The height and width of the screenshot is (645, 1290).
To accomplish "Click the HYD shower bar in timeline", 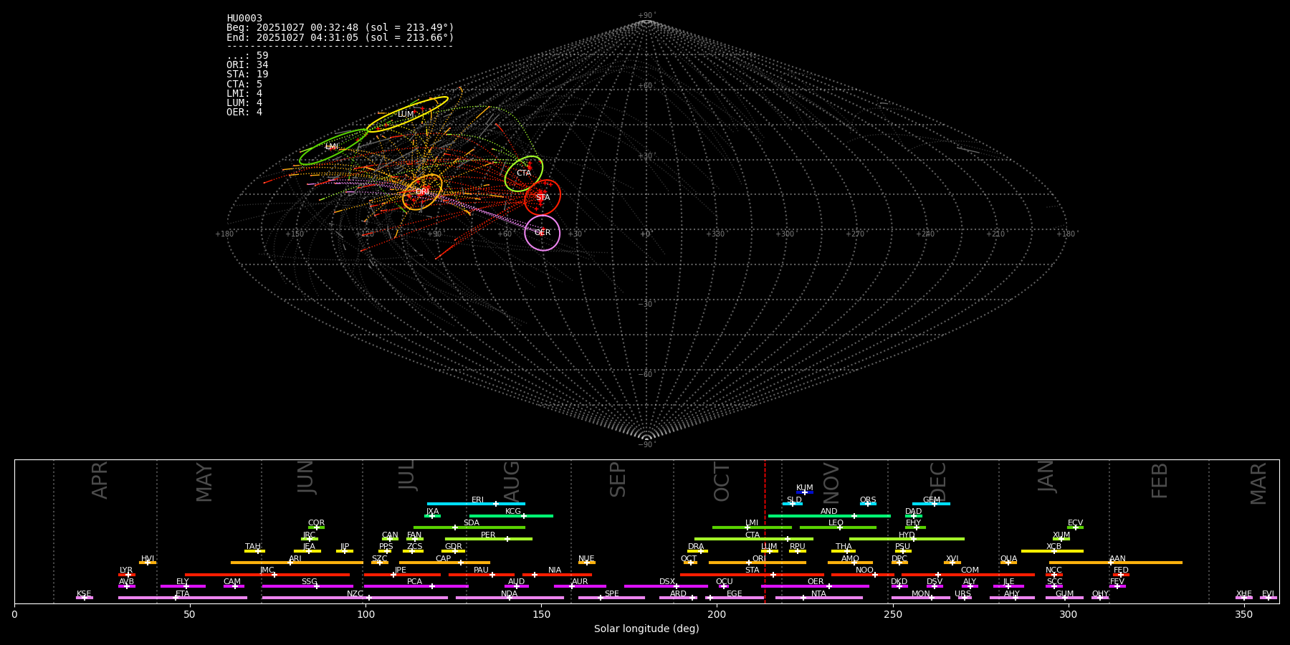I will coord(907,539).
